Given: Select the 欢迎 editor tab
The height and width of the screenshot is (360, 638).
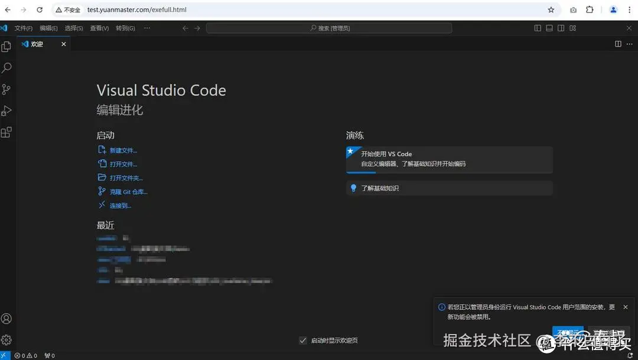Looking at the screenshot, I should [44, 44].
